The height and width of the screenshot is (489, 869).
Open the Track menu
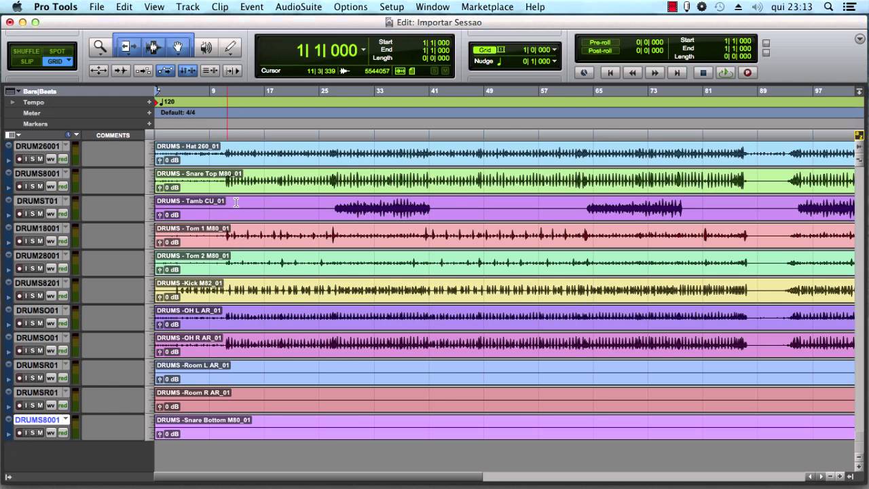pos(188,7)
